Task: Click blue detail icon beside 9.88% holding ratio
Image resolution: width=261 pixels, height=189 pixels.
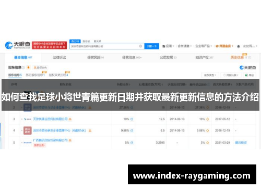Action: click(132, 131)
